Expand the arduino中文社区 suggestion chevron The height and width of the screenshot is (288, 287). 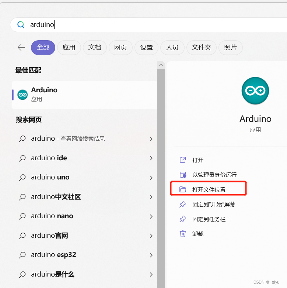point(151,197)
